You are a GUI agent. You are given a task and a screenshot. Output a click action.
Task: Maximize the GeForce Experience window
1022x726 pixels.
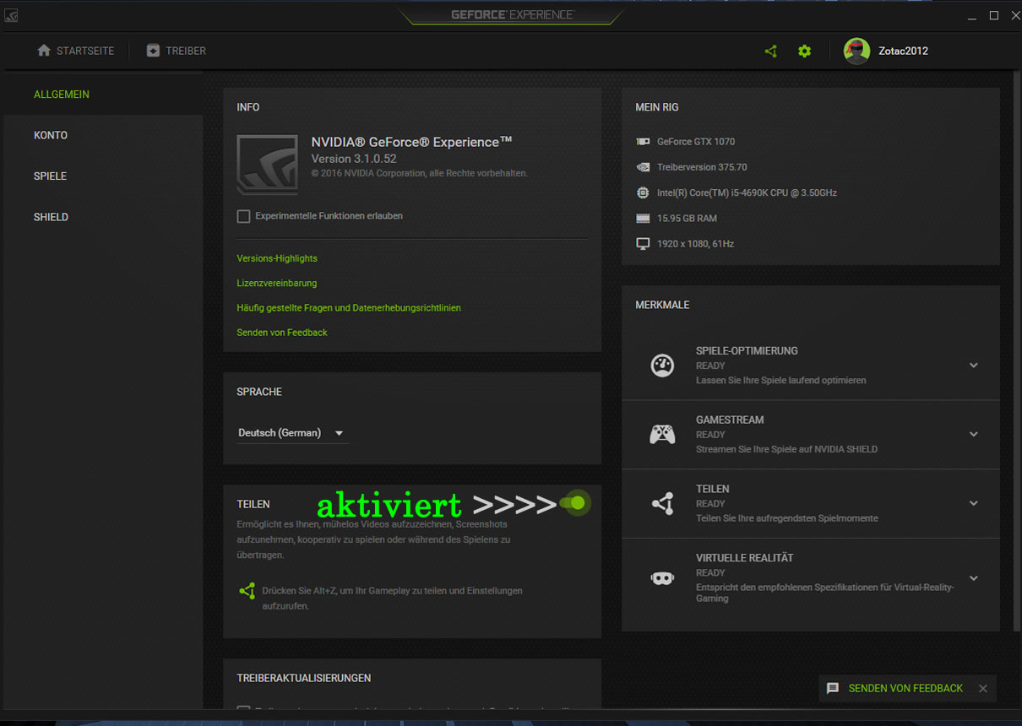pos(994,15)
